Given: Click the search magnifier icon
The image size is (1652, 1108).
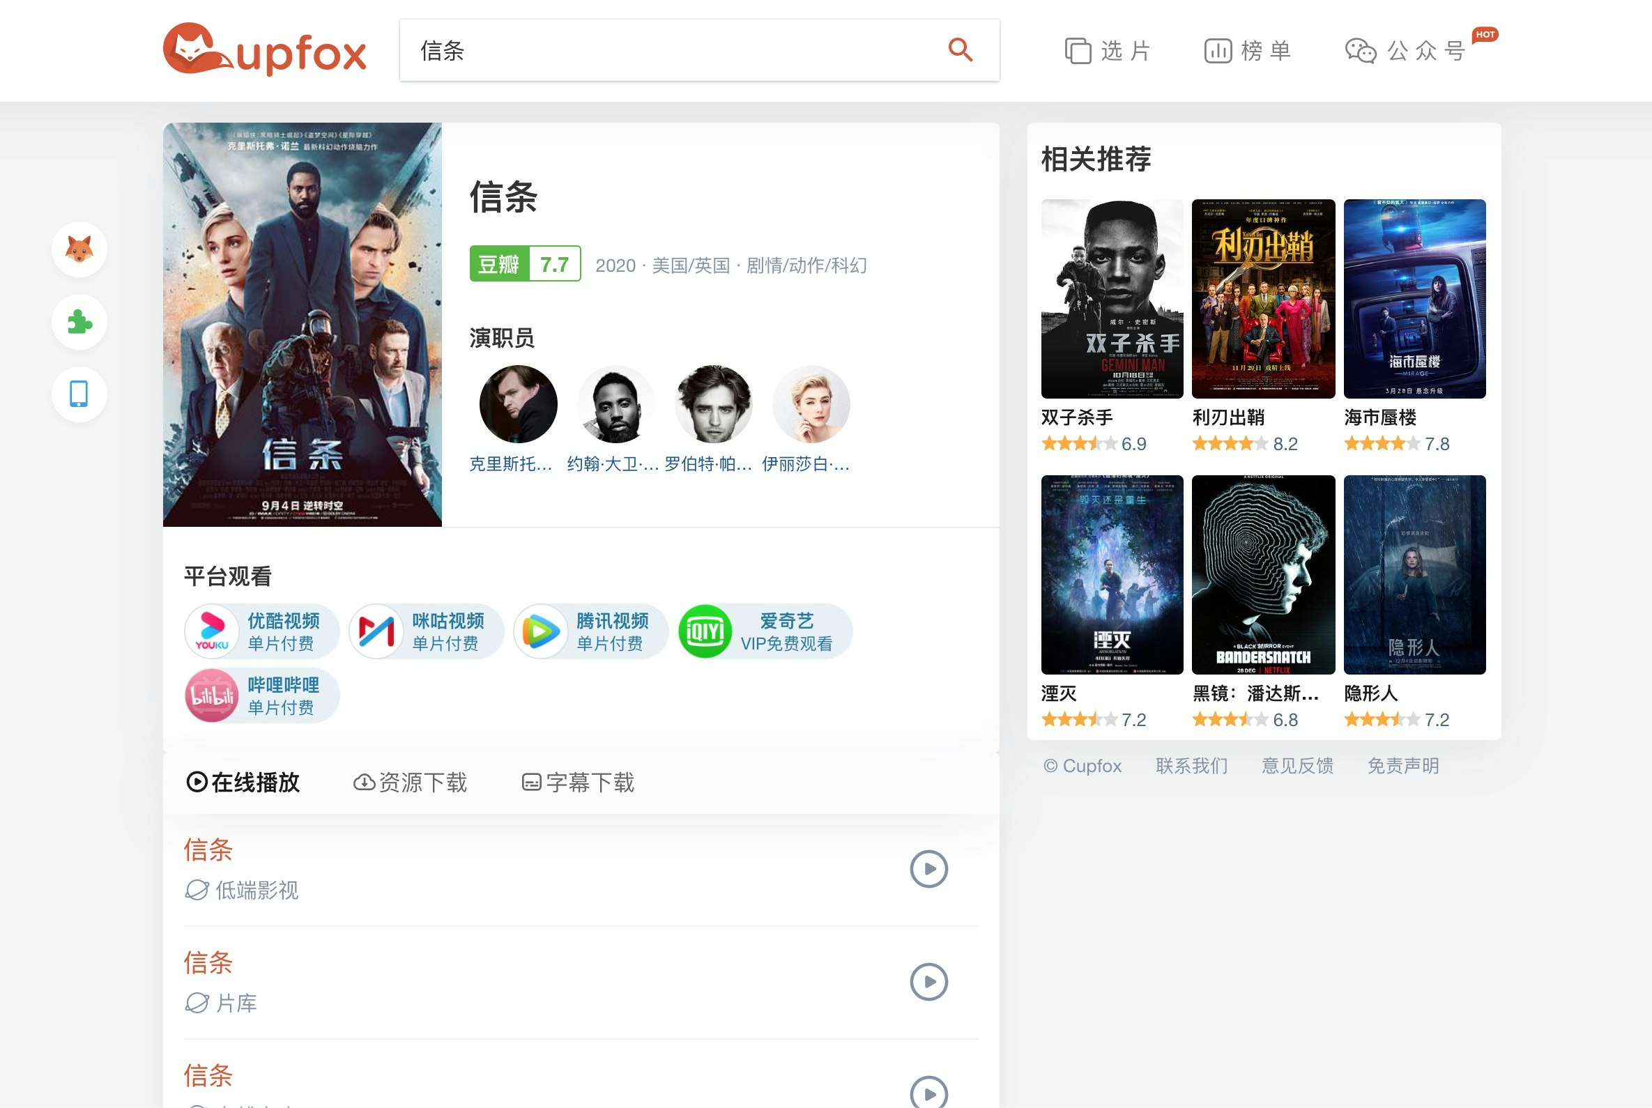Looking at the screenshot, I should pos(960,50).
